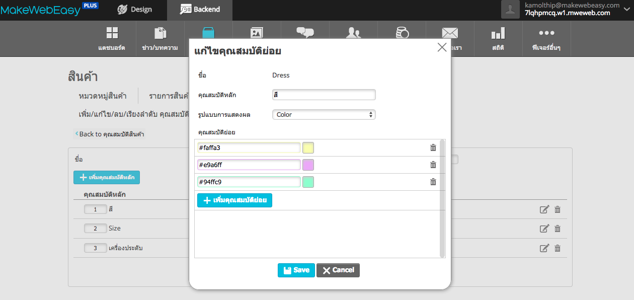Viewport: 634px width, 300px height.
Task: Delete the เครื่องประดับ attribute row
Action: [x=558, y=248]
